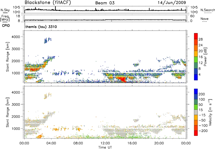Click the "CPID" row label
215x149 pixels.
6,26
